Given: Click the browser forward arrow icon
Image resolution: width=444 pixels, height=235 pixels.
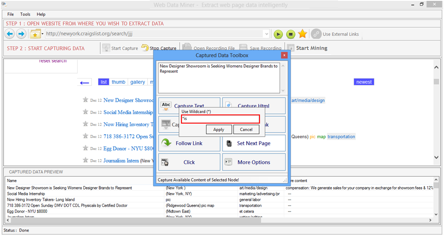Looking at the screenshot, I should tap(21, 34).
